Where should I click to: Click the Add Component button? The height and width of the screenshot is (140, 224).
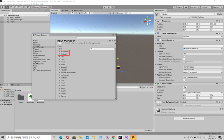(189, 118)
